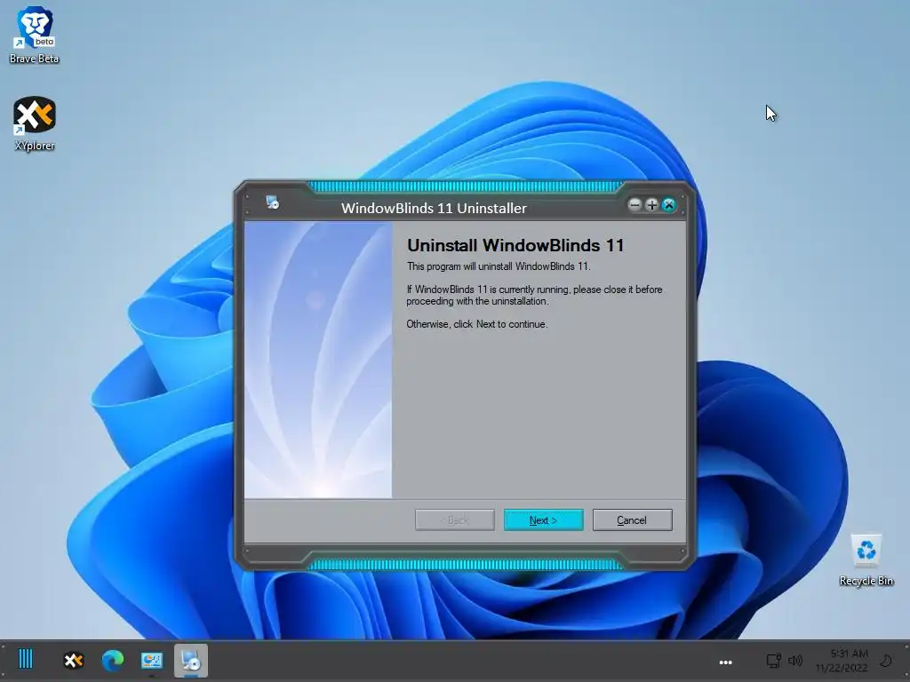Open the Start menu striped button

click(x=26, y=660)
